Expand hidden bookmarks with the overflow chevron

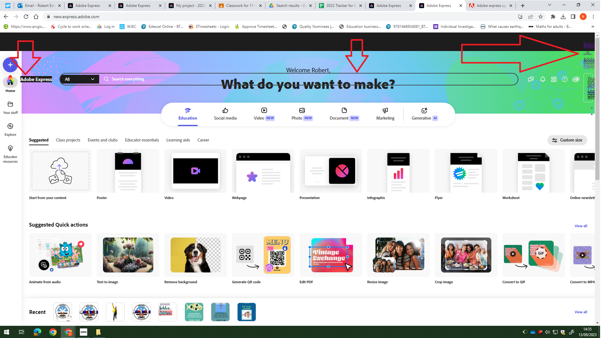593,27
